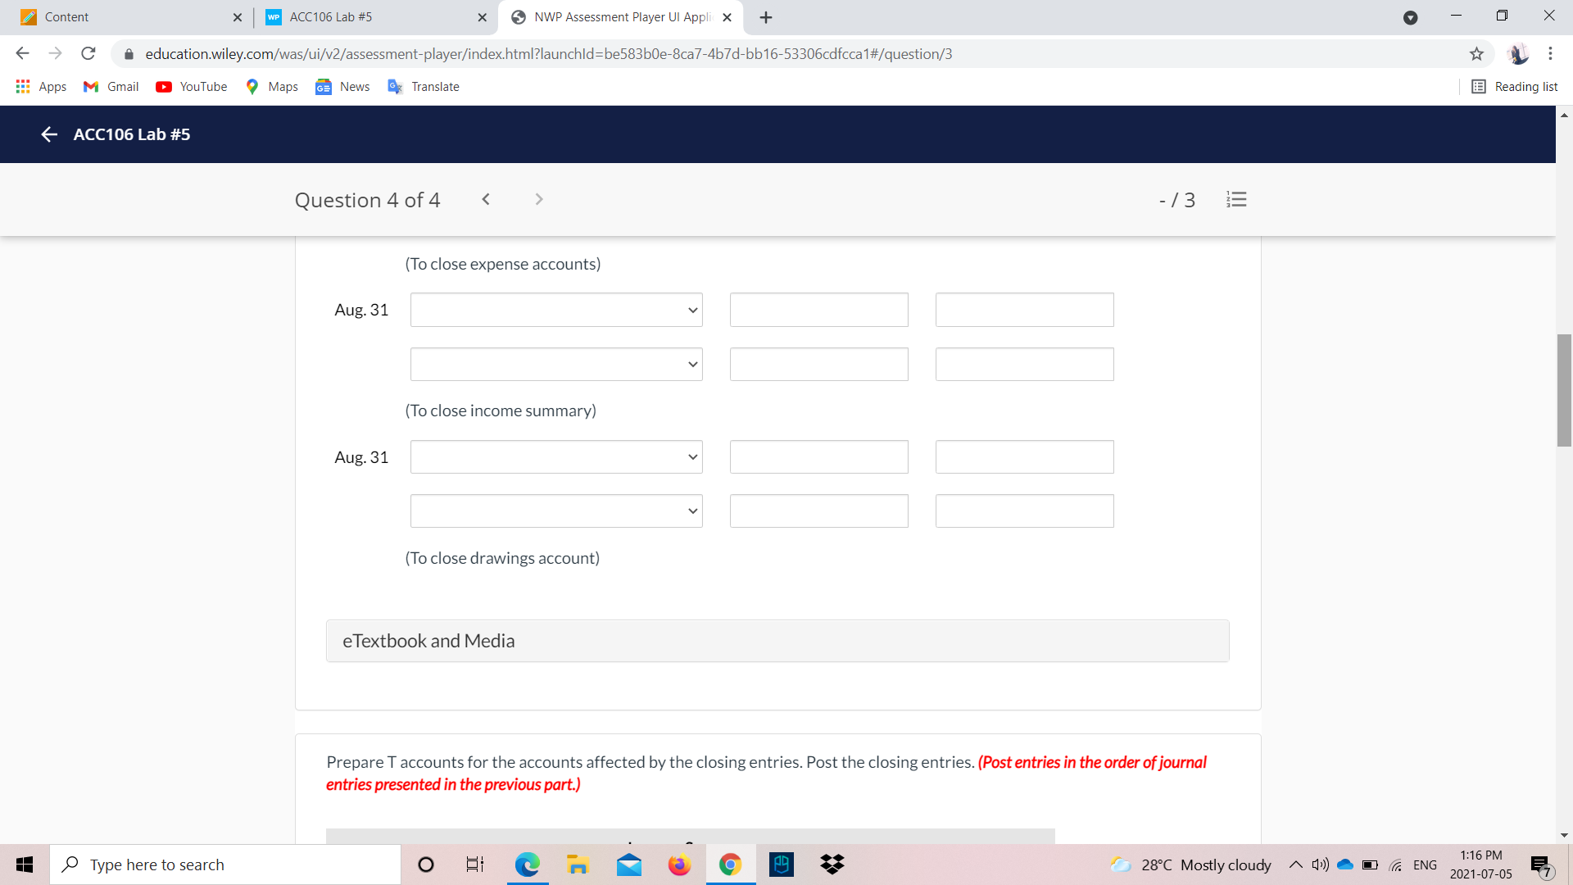The height and width of the screenshot is (885, 1573).
Task: Click the first debit amount input field
Action: [818, 310]
